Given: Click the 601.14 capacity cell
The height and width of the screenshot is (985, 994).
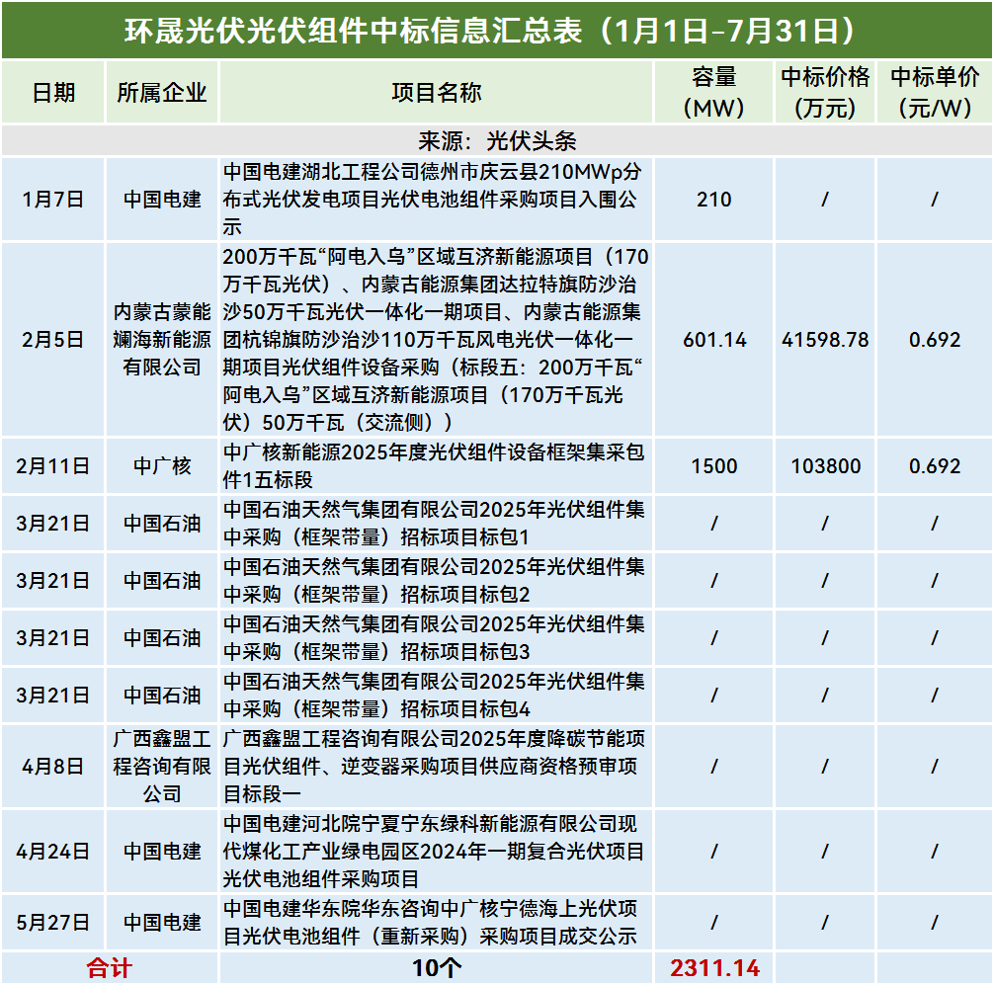Looking at the screenshot, I should tap(713, 340).
